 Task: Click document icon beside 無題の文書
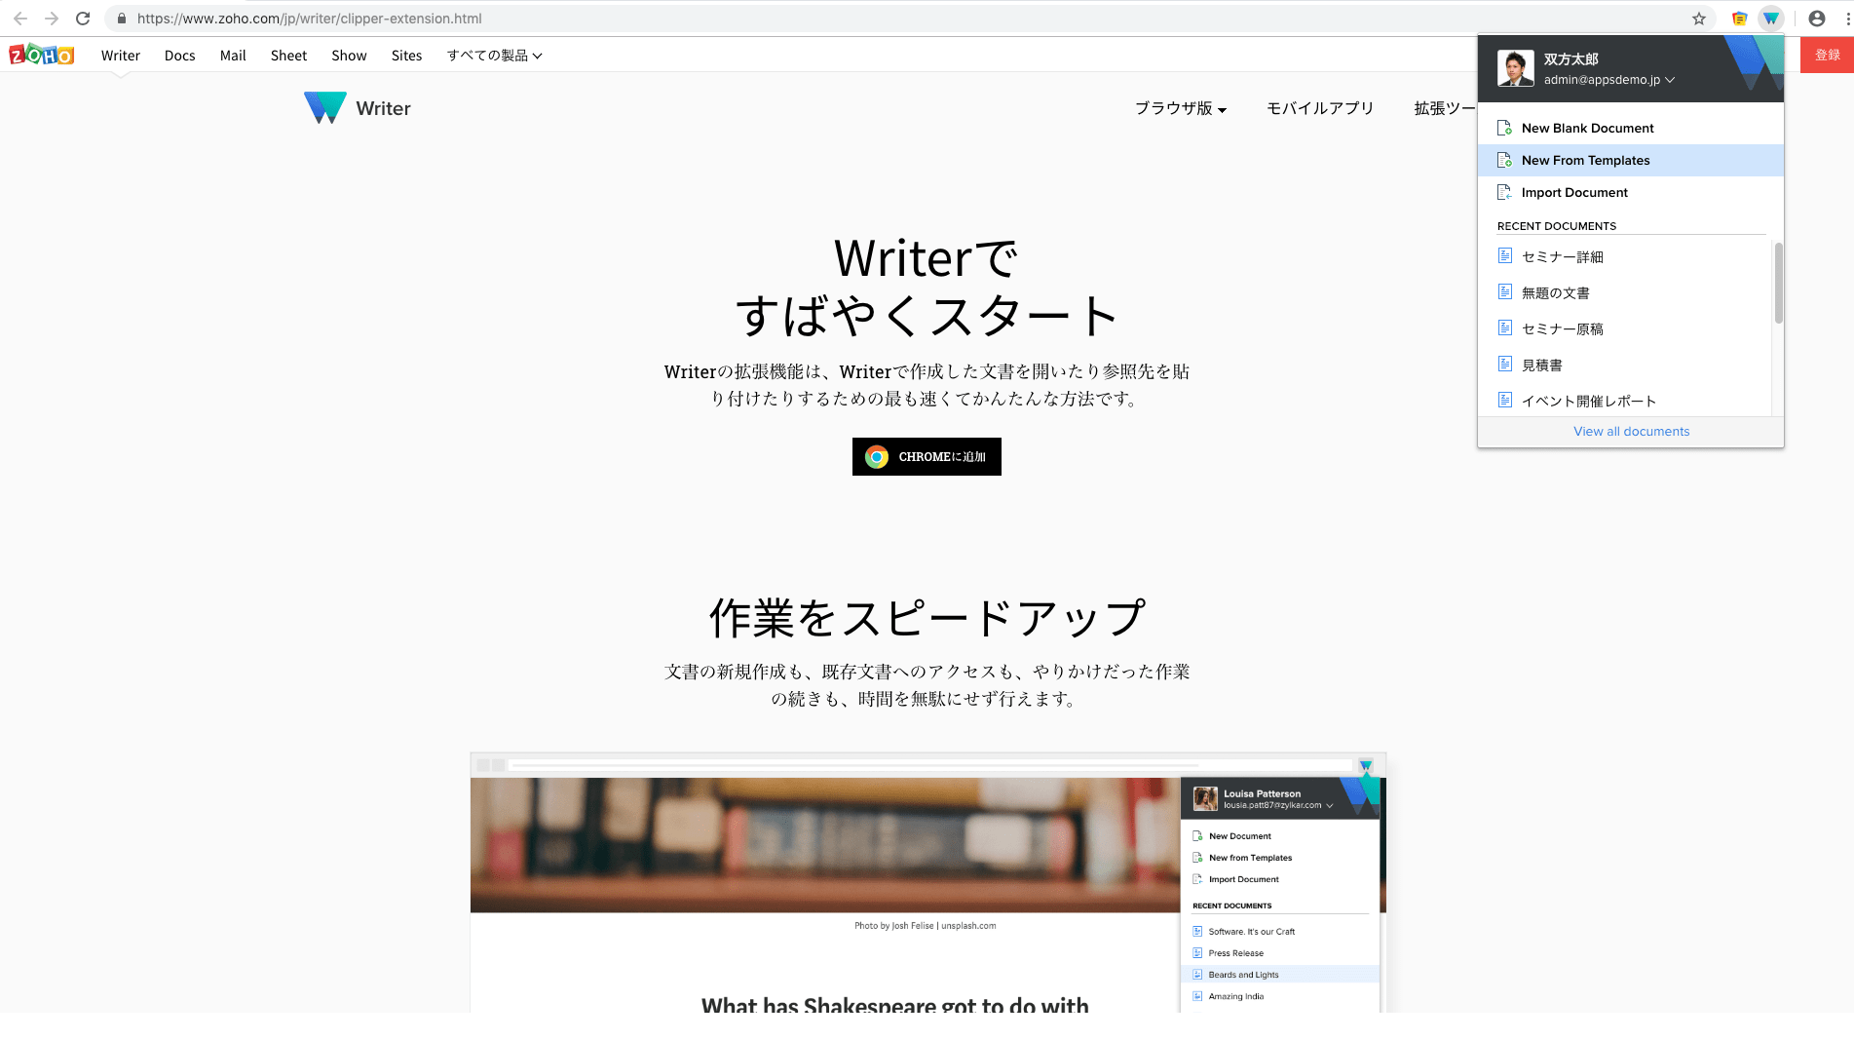pyautogui.click(x=1504, y=291)
